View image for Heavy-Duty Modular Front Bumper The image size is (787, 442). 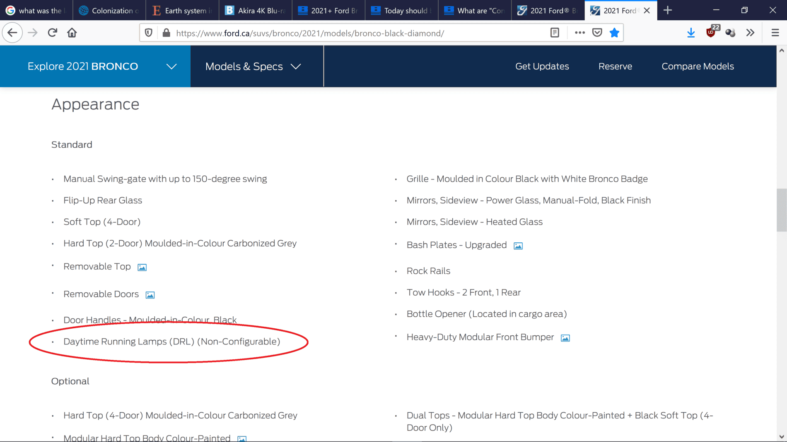565,338
